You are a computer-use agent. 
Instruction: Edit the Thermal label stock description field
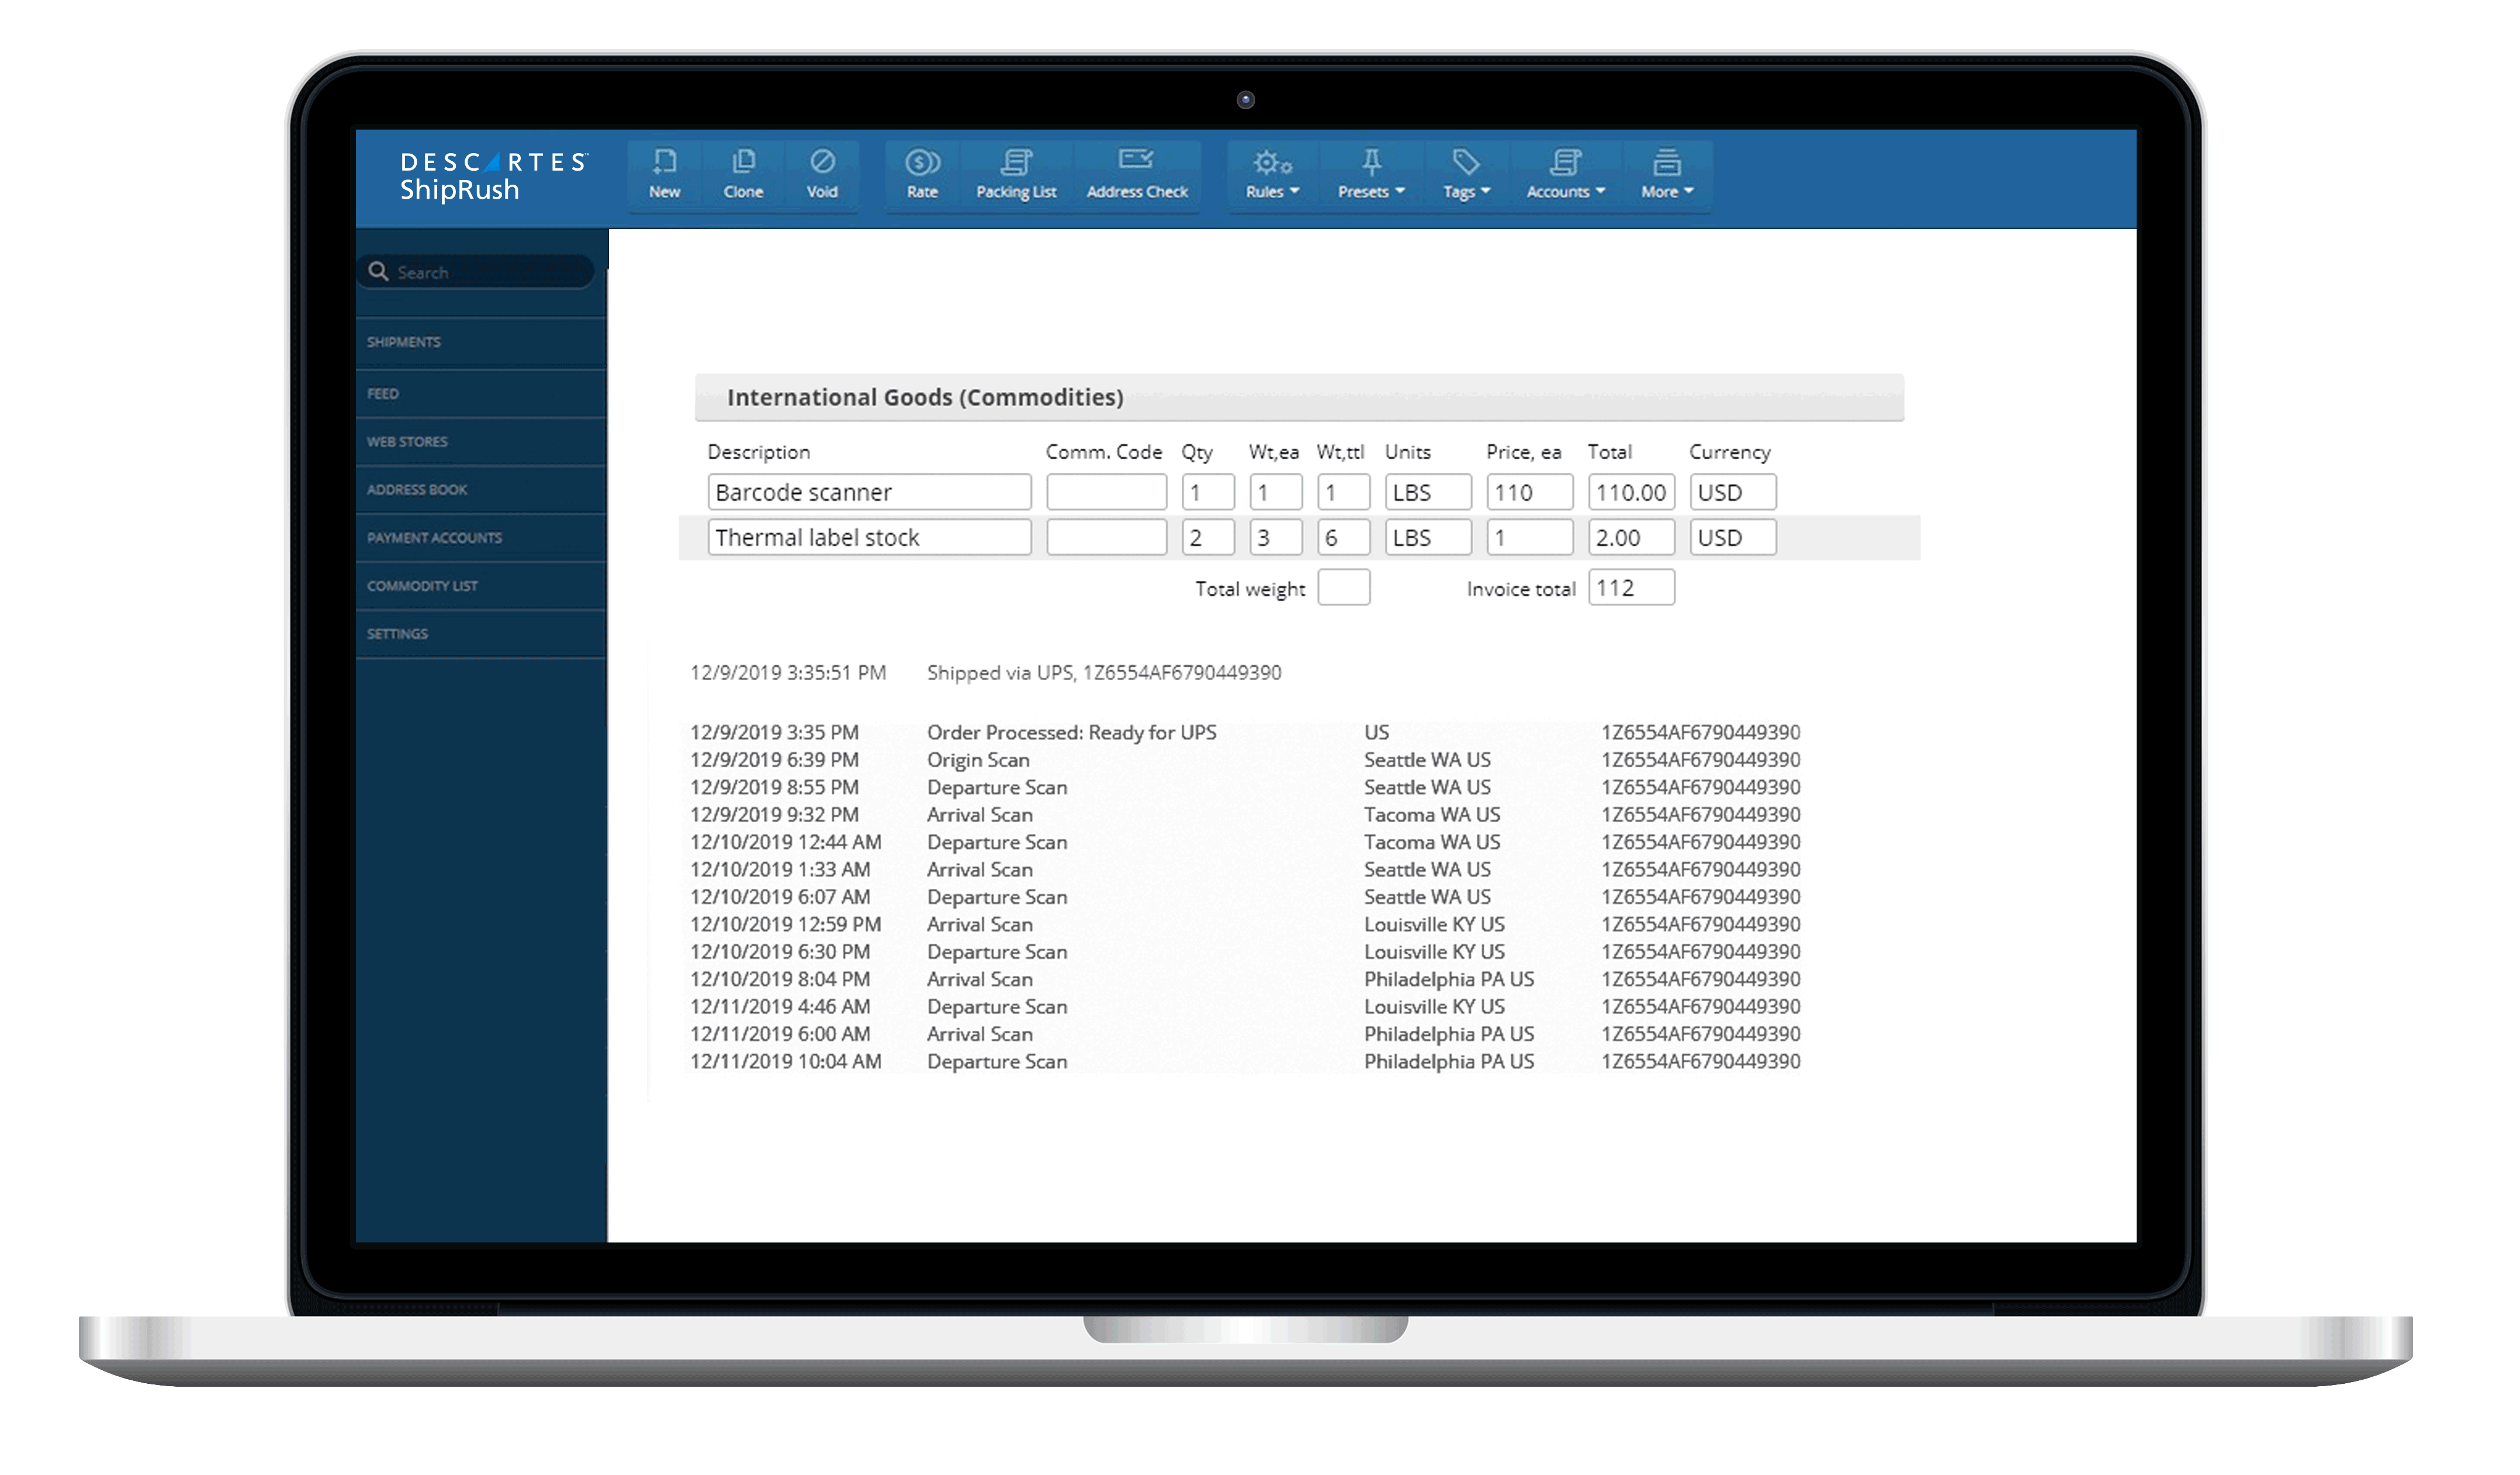point(869,537)
